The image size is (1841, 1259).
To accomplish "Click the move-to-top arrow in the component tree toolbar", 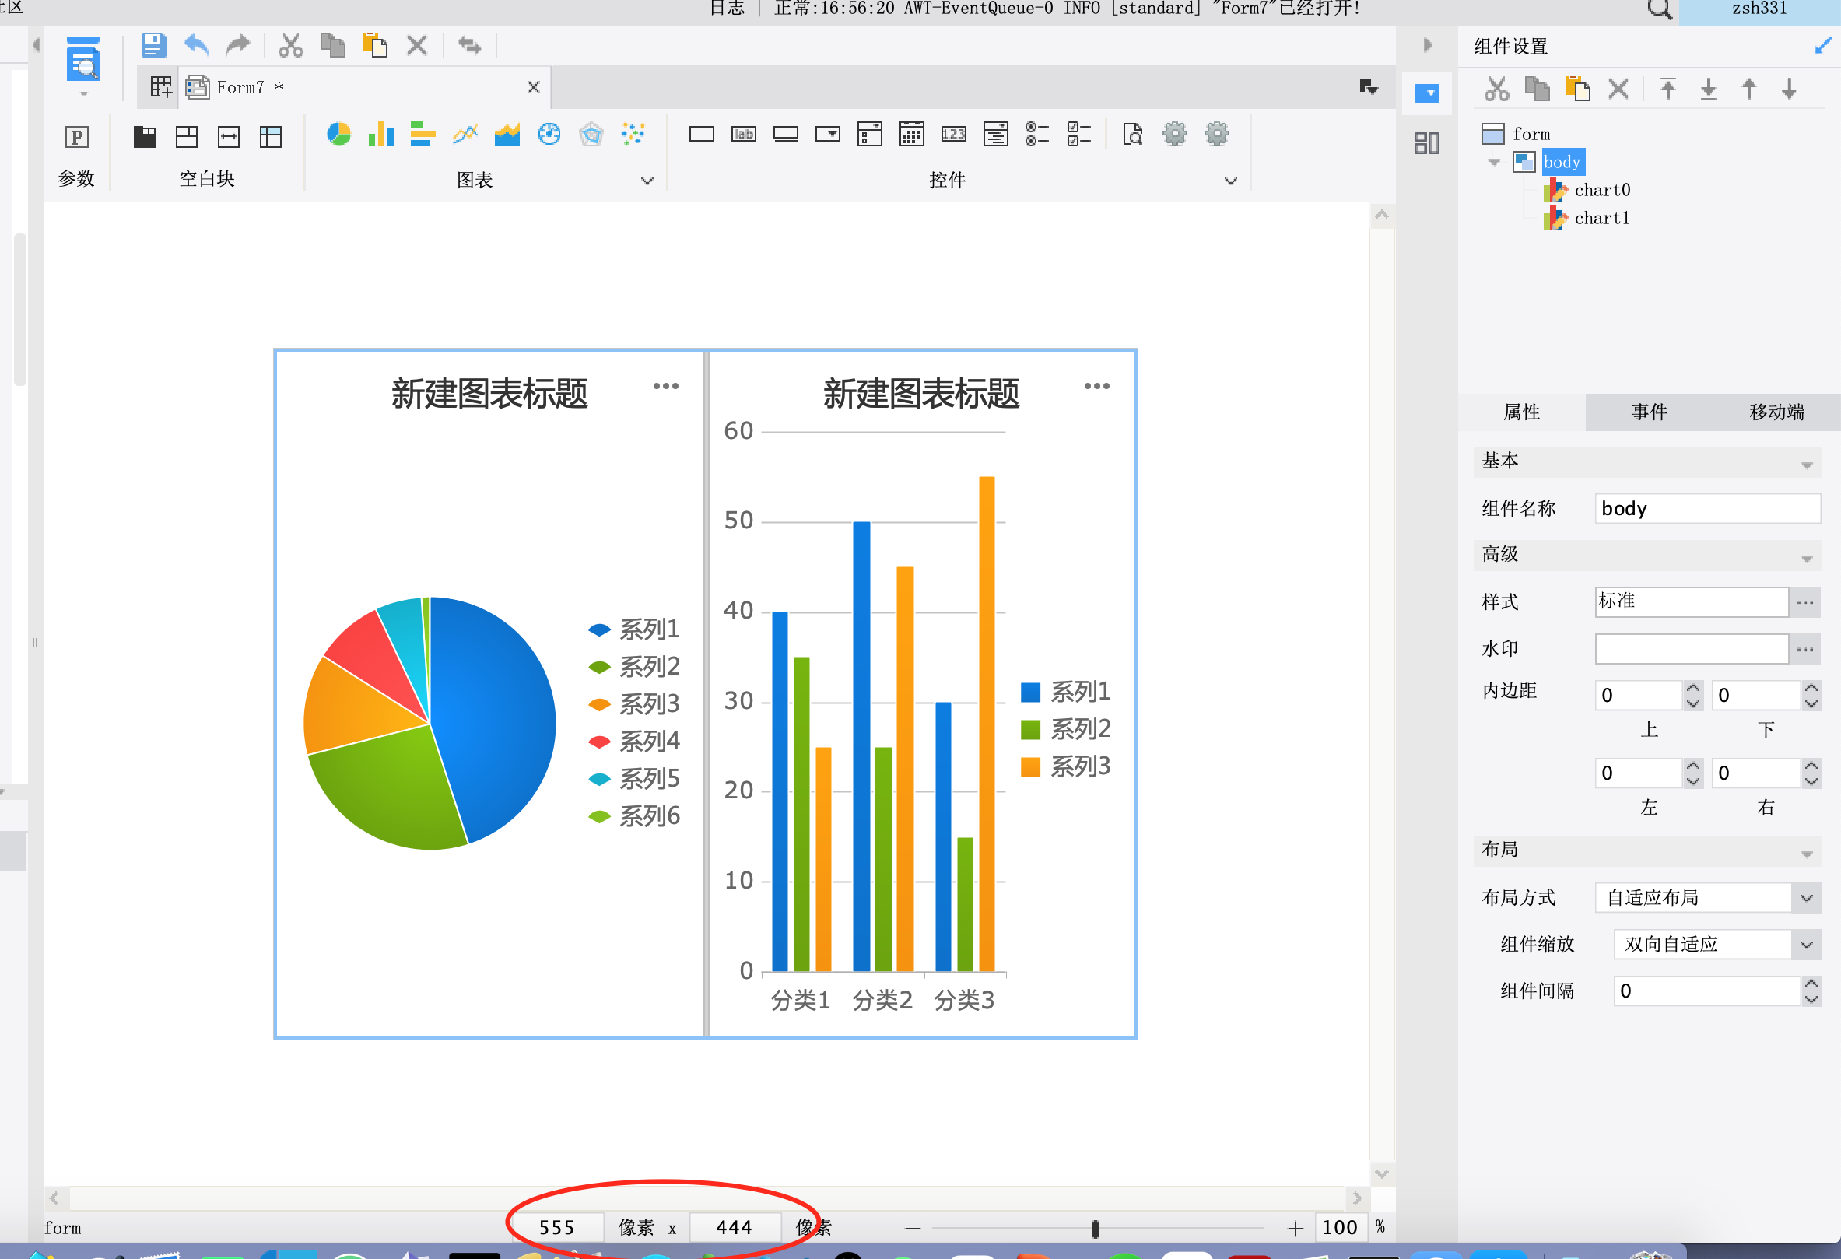I will coord(1667,89).
